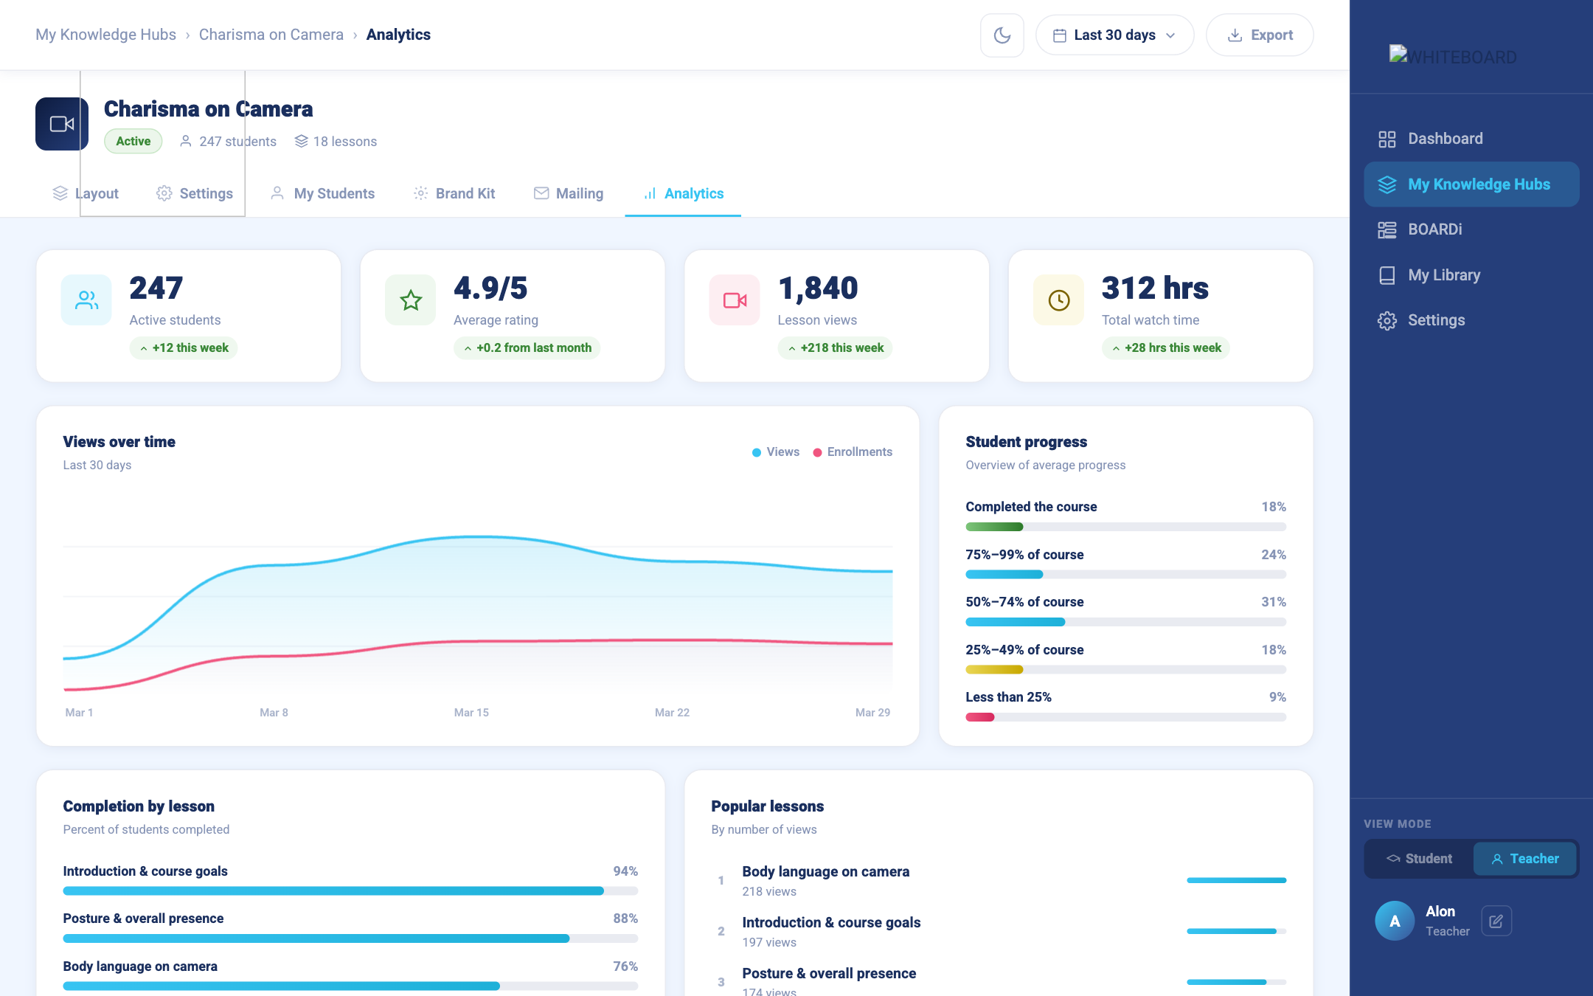Open the Last 30 days date range dropdown
1593x996 pixels.
(1114, 35)
